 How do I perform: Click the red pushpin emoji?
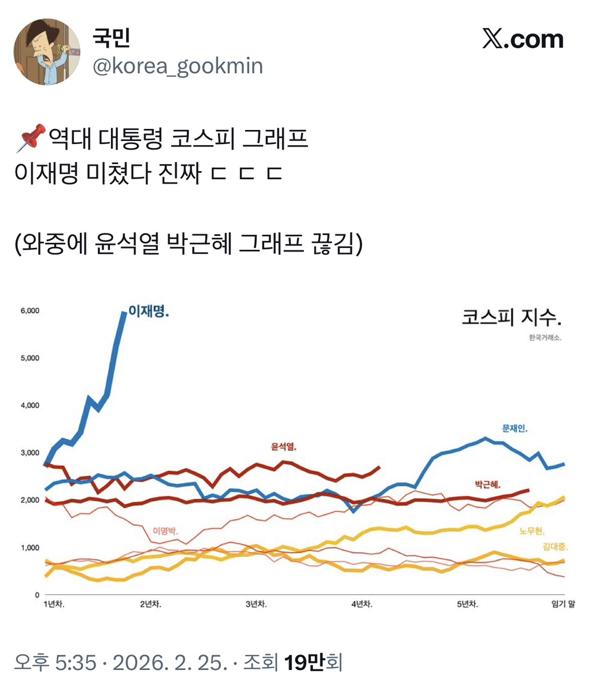[x=32, y=139]
